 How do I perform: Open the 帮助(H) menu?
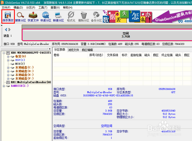[x=67, y=8]
